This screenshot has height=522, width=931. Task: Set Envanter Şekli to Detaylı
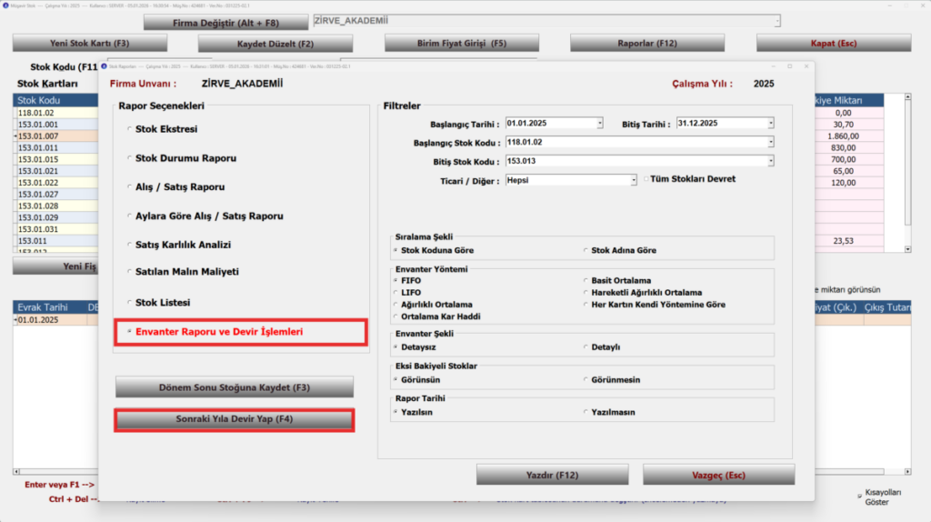pyautogui.click(x=602, y=346)
